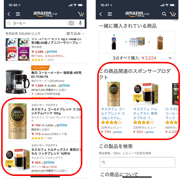Tap the back arrow on left phone
This screenshot has width=183, height=179.
(9, 14)
